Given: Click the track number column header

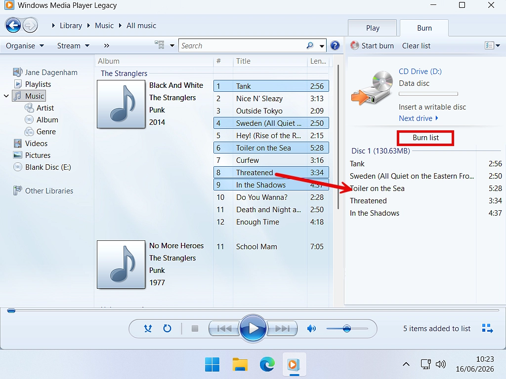Looking at the screenshot, I should [x=223, y=61].
